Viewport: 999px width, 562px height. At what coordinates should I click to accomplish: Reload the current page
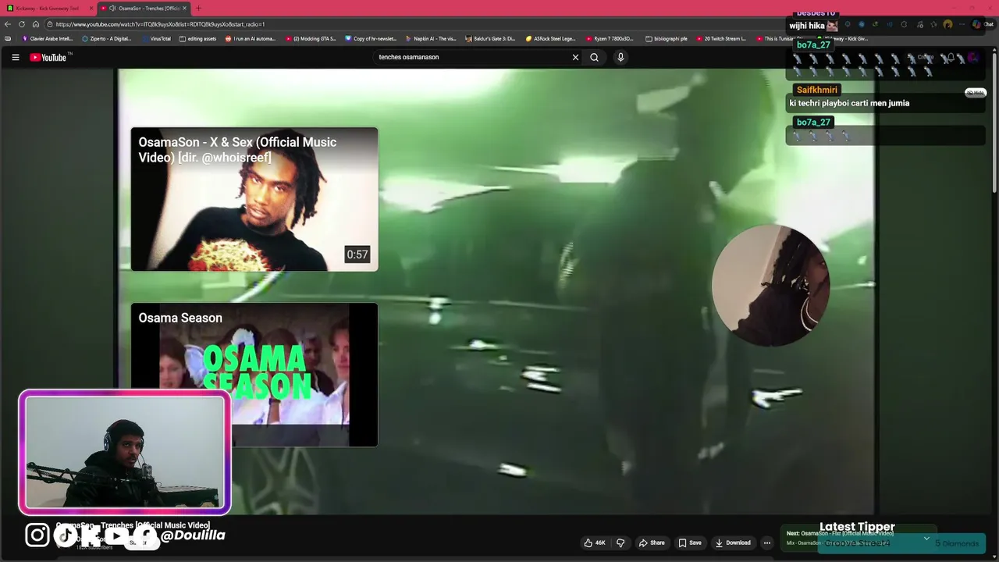[x=22, y=24]
